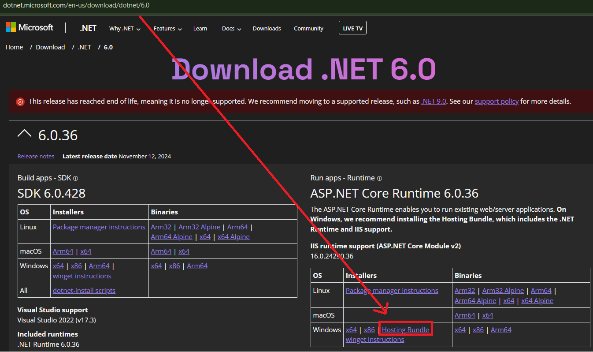Download Runtime Linux Arm32 binary
The image size is (593, 352).
(465, 291)
